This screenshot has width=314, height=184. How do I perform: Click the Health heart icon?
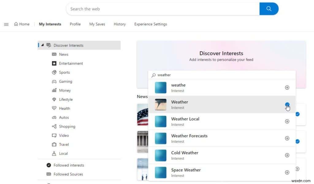tap(54, 108)
